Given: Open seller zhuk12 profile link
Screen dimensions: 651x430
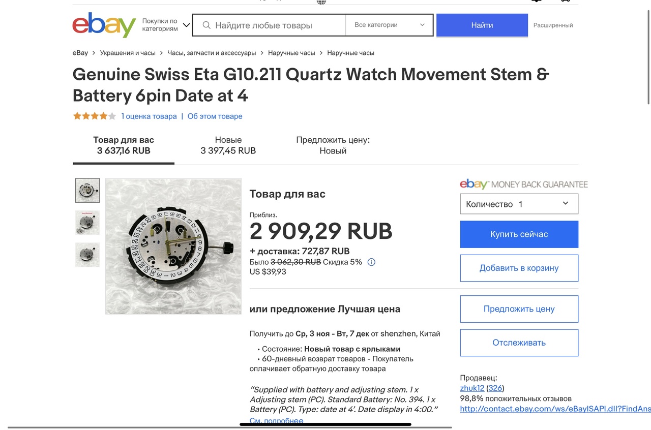Looking at the screenshot, I should (x=472, y=388).
